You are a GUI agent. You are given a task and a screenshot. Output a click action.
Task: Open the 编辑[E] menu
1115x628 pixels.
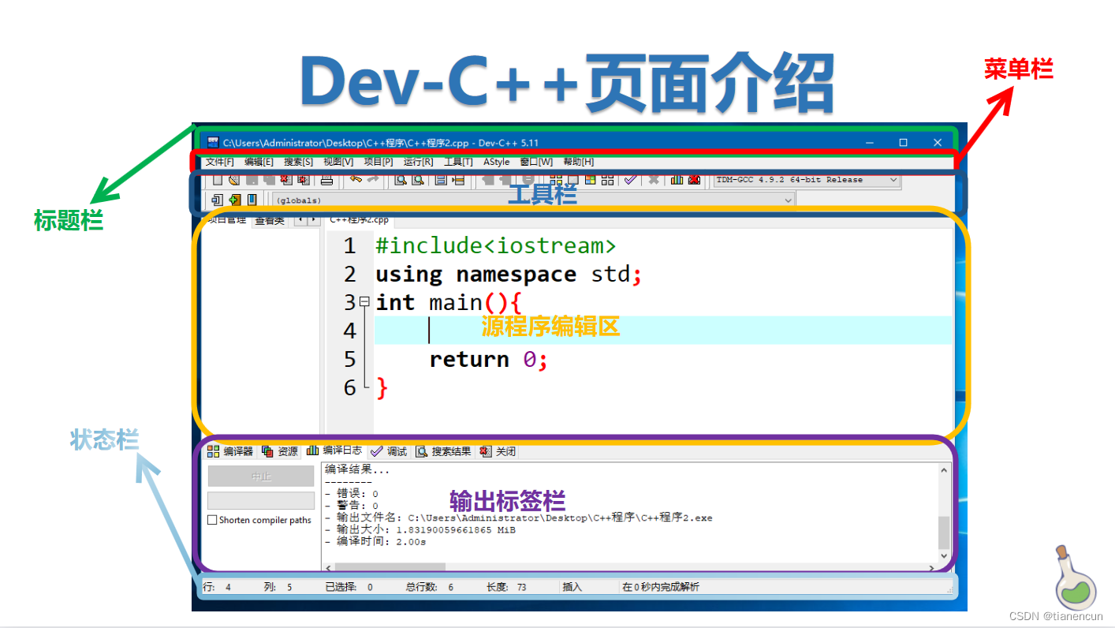pyautogui.click(x=259, y=162)
